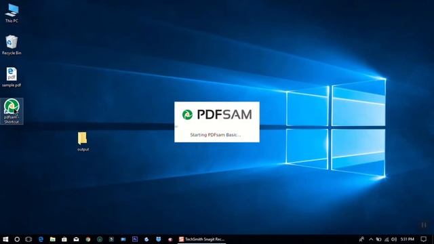This screenshot has height=244, width=434.
Task: Open the This PC desktop icon
Action: (x=12, y=14)
